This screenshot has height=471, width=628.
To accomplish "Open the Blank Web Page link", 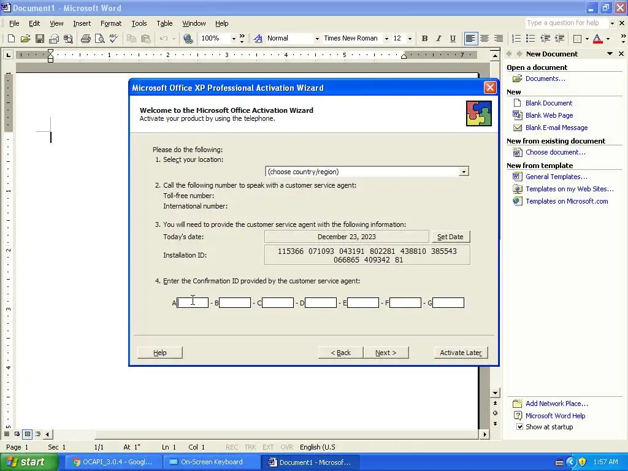I will (549, 115).
